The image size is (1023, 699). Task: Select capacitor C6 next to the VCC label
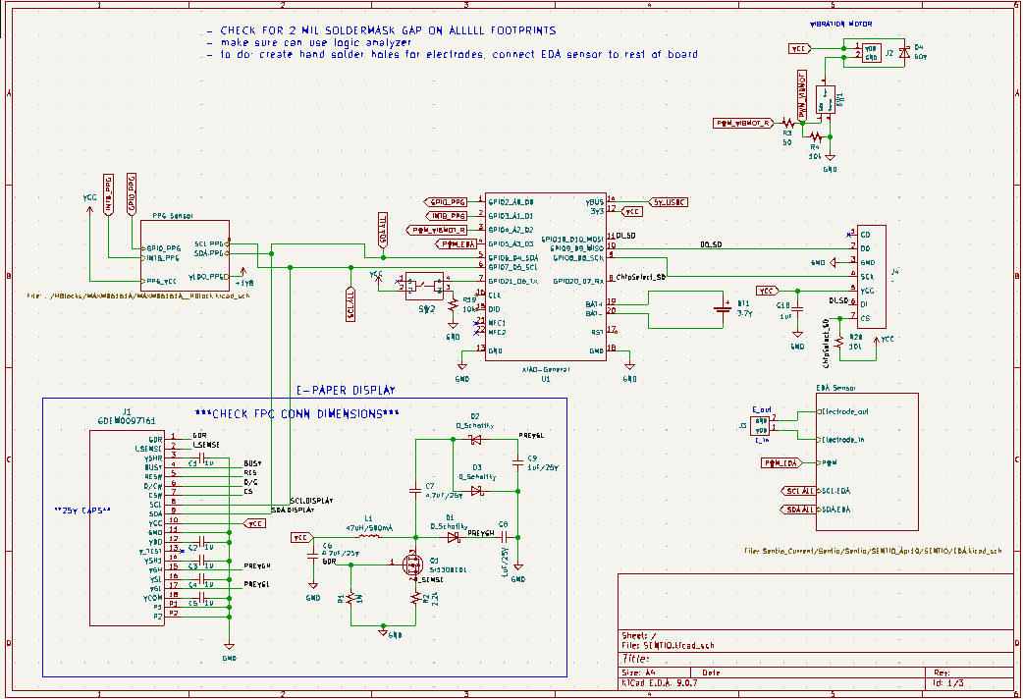(x=312, y=554)
